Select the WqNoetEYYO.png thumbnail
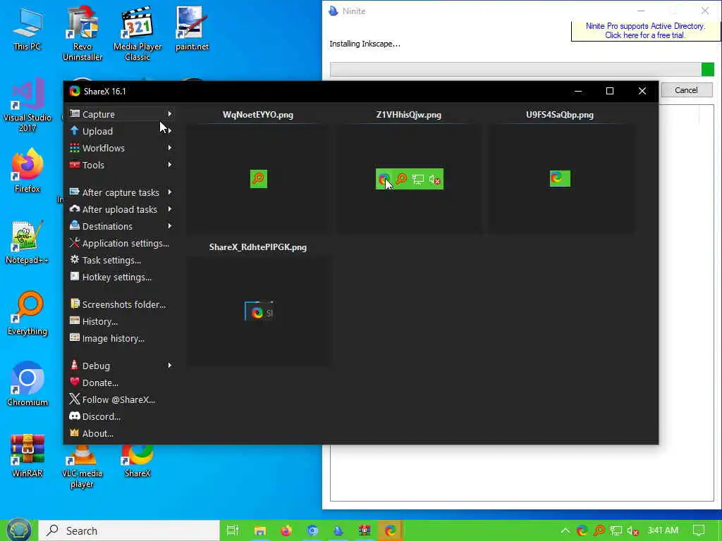Viewport: 722px width, 541px height. 258,178
